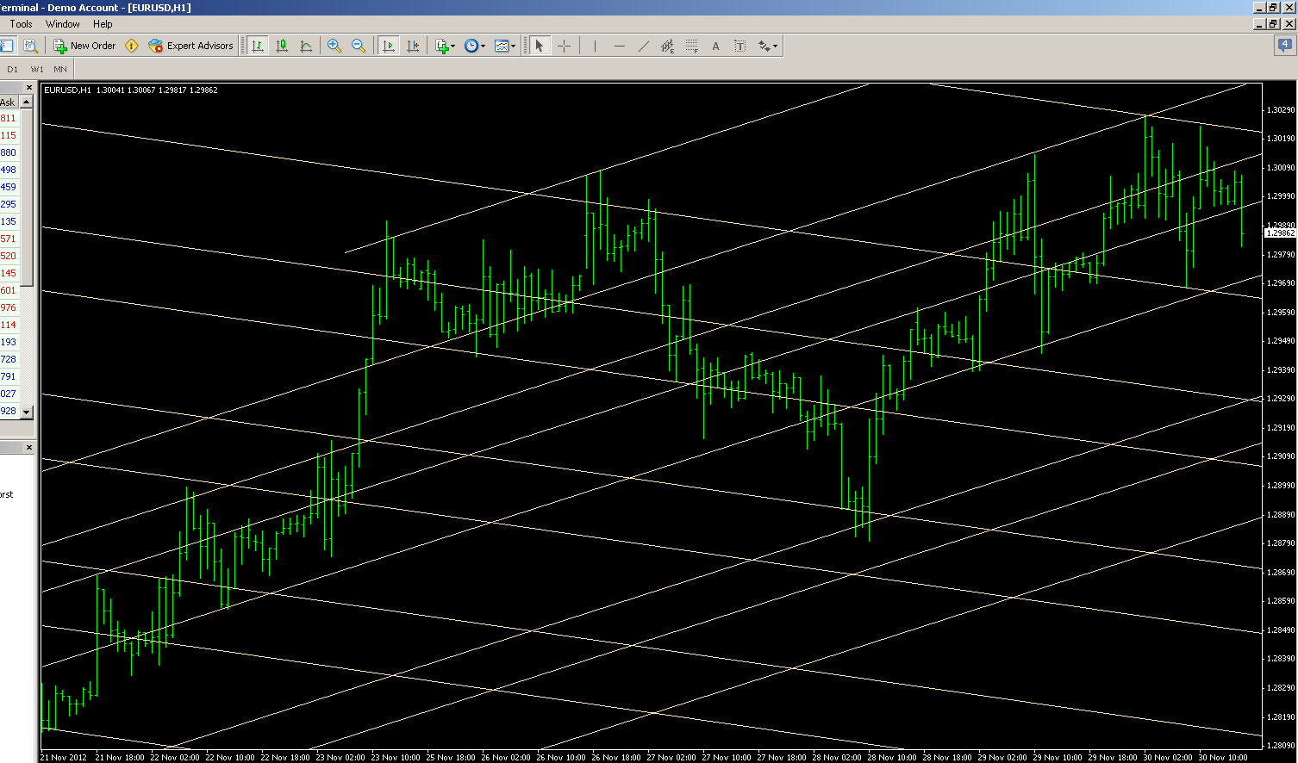Switch to MN timeframe

pos(60,69)
